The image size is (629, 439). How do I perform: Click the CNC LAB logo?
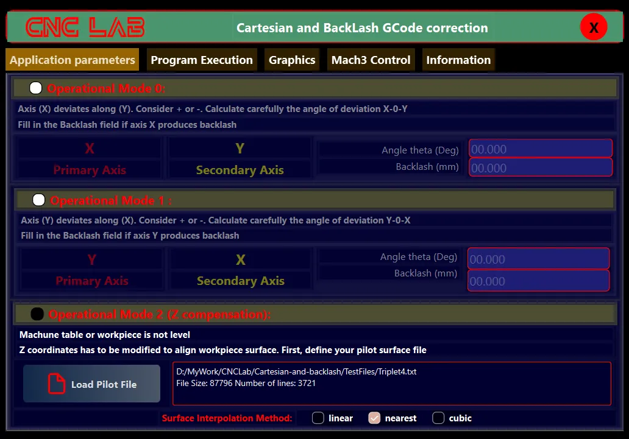(x=85, y=27)
